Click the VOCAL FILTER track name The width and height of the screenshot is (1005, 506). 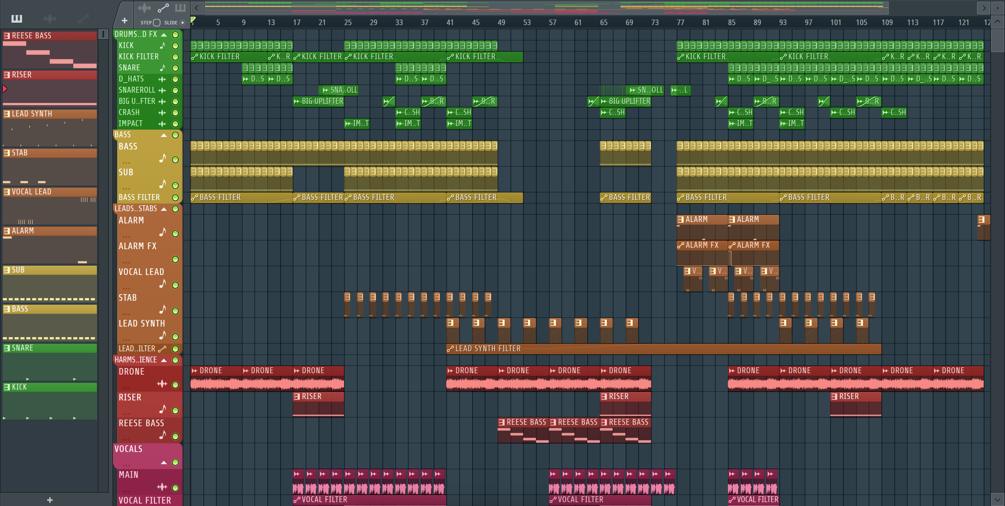point(145,500)
